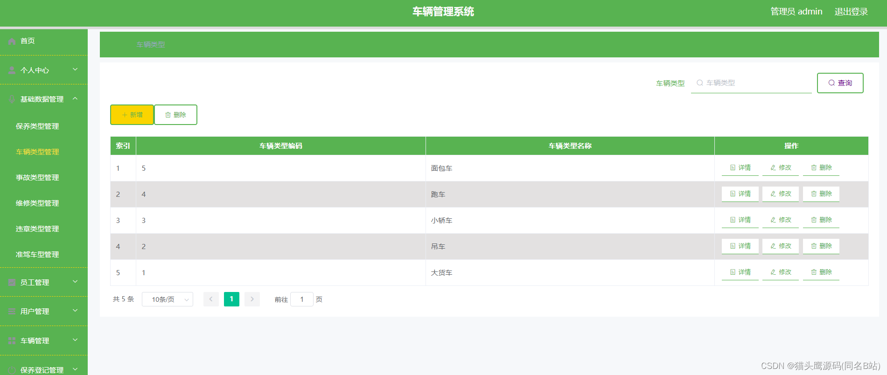
Task: Click the detail icon in 跑车 row
Action: 733,194
